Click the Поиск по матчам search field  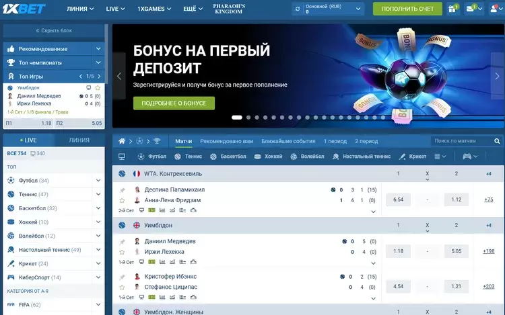click(462, 141)
